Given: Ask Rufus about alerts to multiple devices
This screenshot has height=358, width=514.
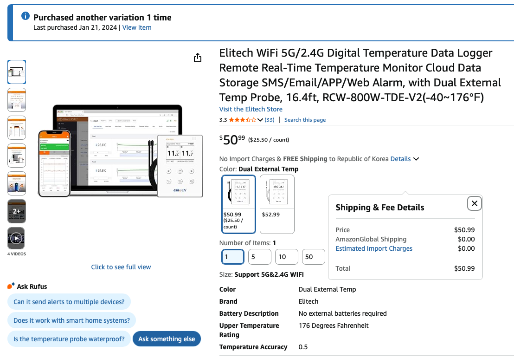Looking at the screenshot, I should point(69,302).
